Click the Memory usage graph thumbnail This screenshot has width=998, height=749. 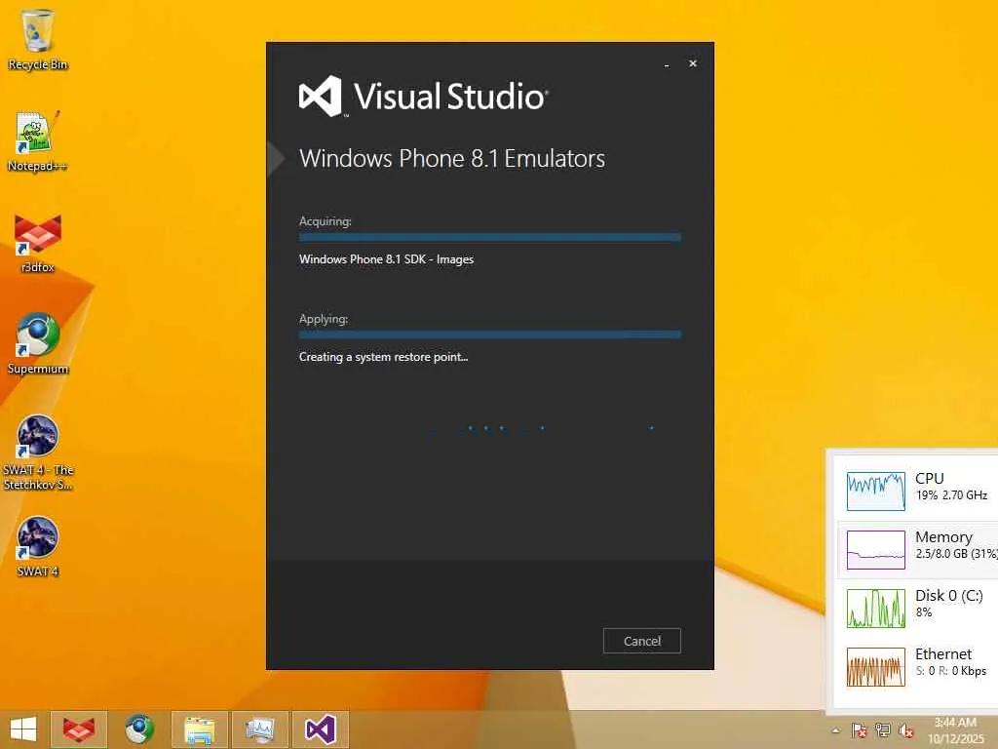point(876,550)
